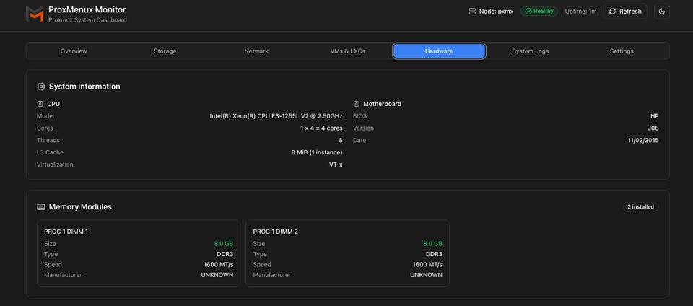Viewport: 693px width, 306px height.
Task: Switch to the Overview tab
Action: tap(74, 51)
